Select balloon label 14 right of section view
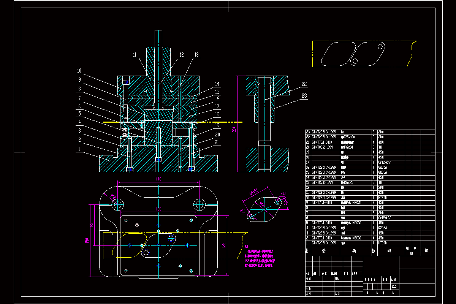Image resolution: width=456 pixels, height=304 pixels. [x=217, y=84]
